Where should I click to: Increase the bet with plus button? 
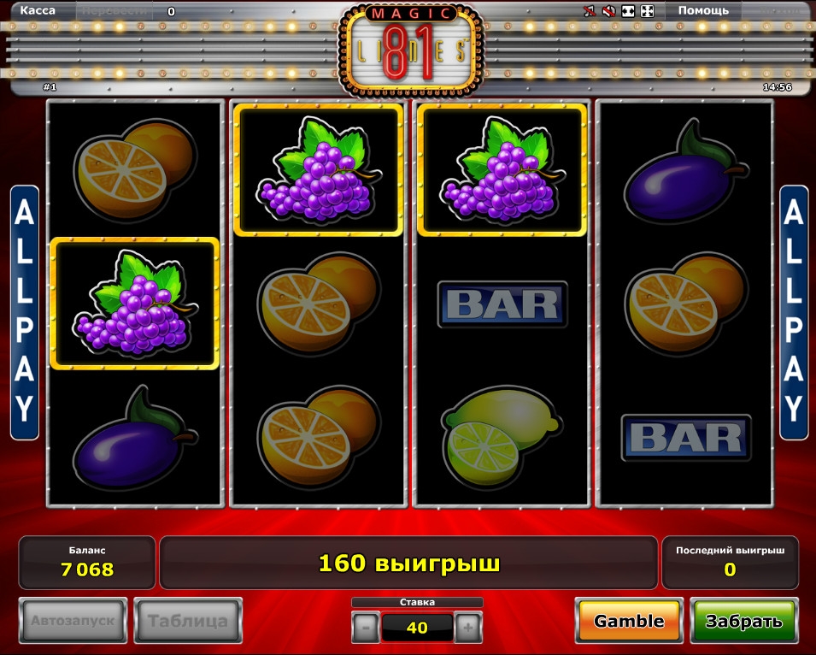(x=468, y=628)
